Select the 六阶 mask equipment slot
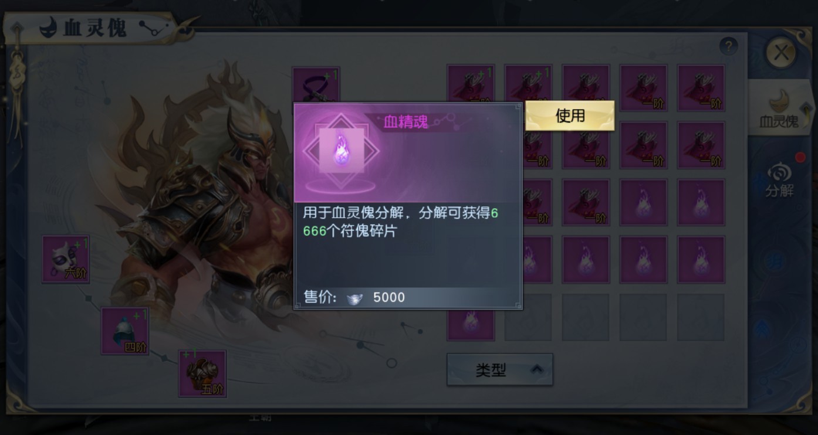Image resolution: width=818 pixels, height=435 pixels. (66, 259)
